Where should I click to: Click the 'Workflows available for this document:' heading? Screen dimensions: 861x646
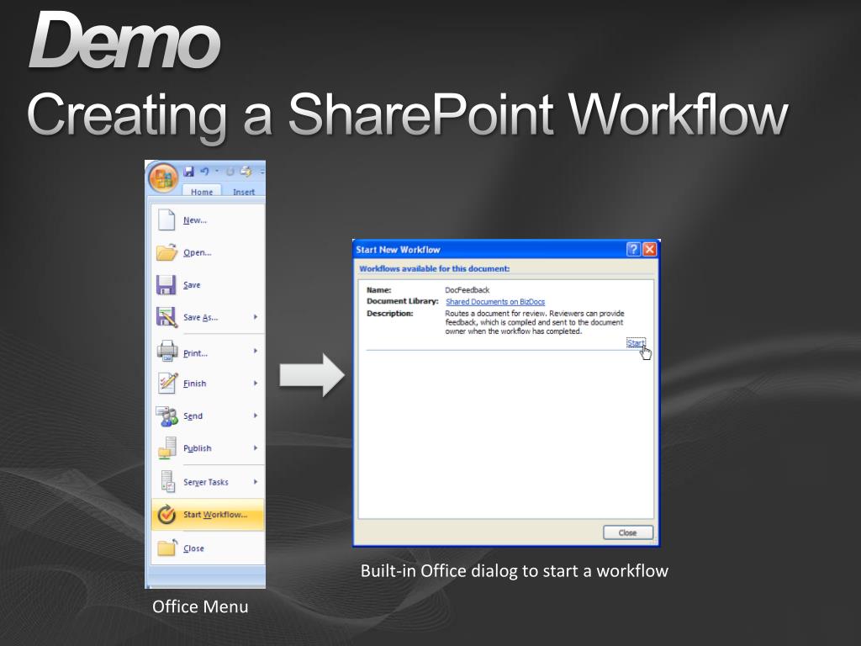(x=435, y=268)
